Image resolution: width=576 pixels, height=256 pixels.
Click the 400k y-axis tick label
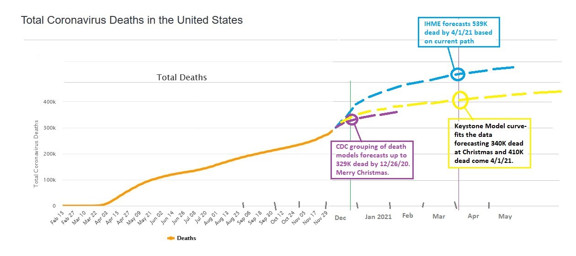tap(49, 102)
